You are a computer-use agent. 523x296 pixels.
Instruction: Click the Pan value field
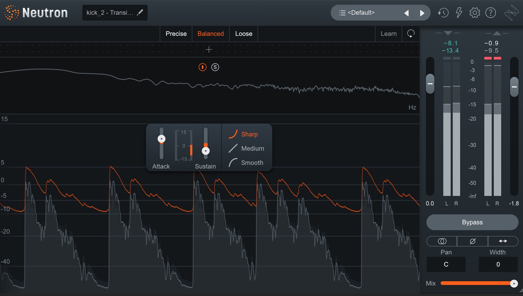(x=446, y=264)
